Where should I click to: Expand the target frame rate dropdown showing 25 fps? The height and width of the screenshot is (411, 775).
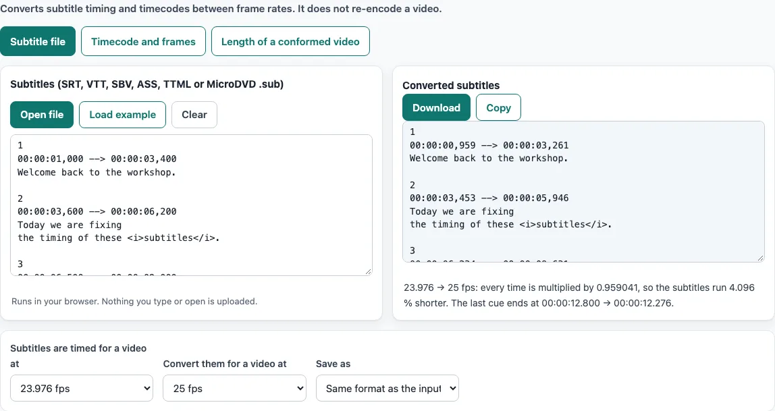click(234, 388)
